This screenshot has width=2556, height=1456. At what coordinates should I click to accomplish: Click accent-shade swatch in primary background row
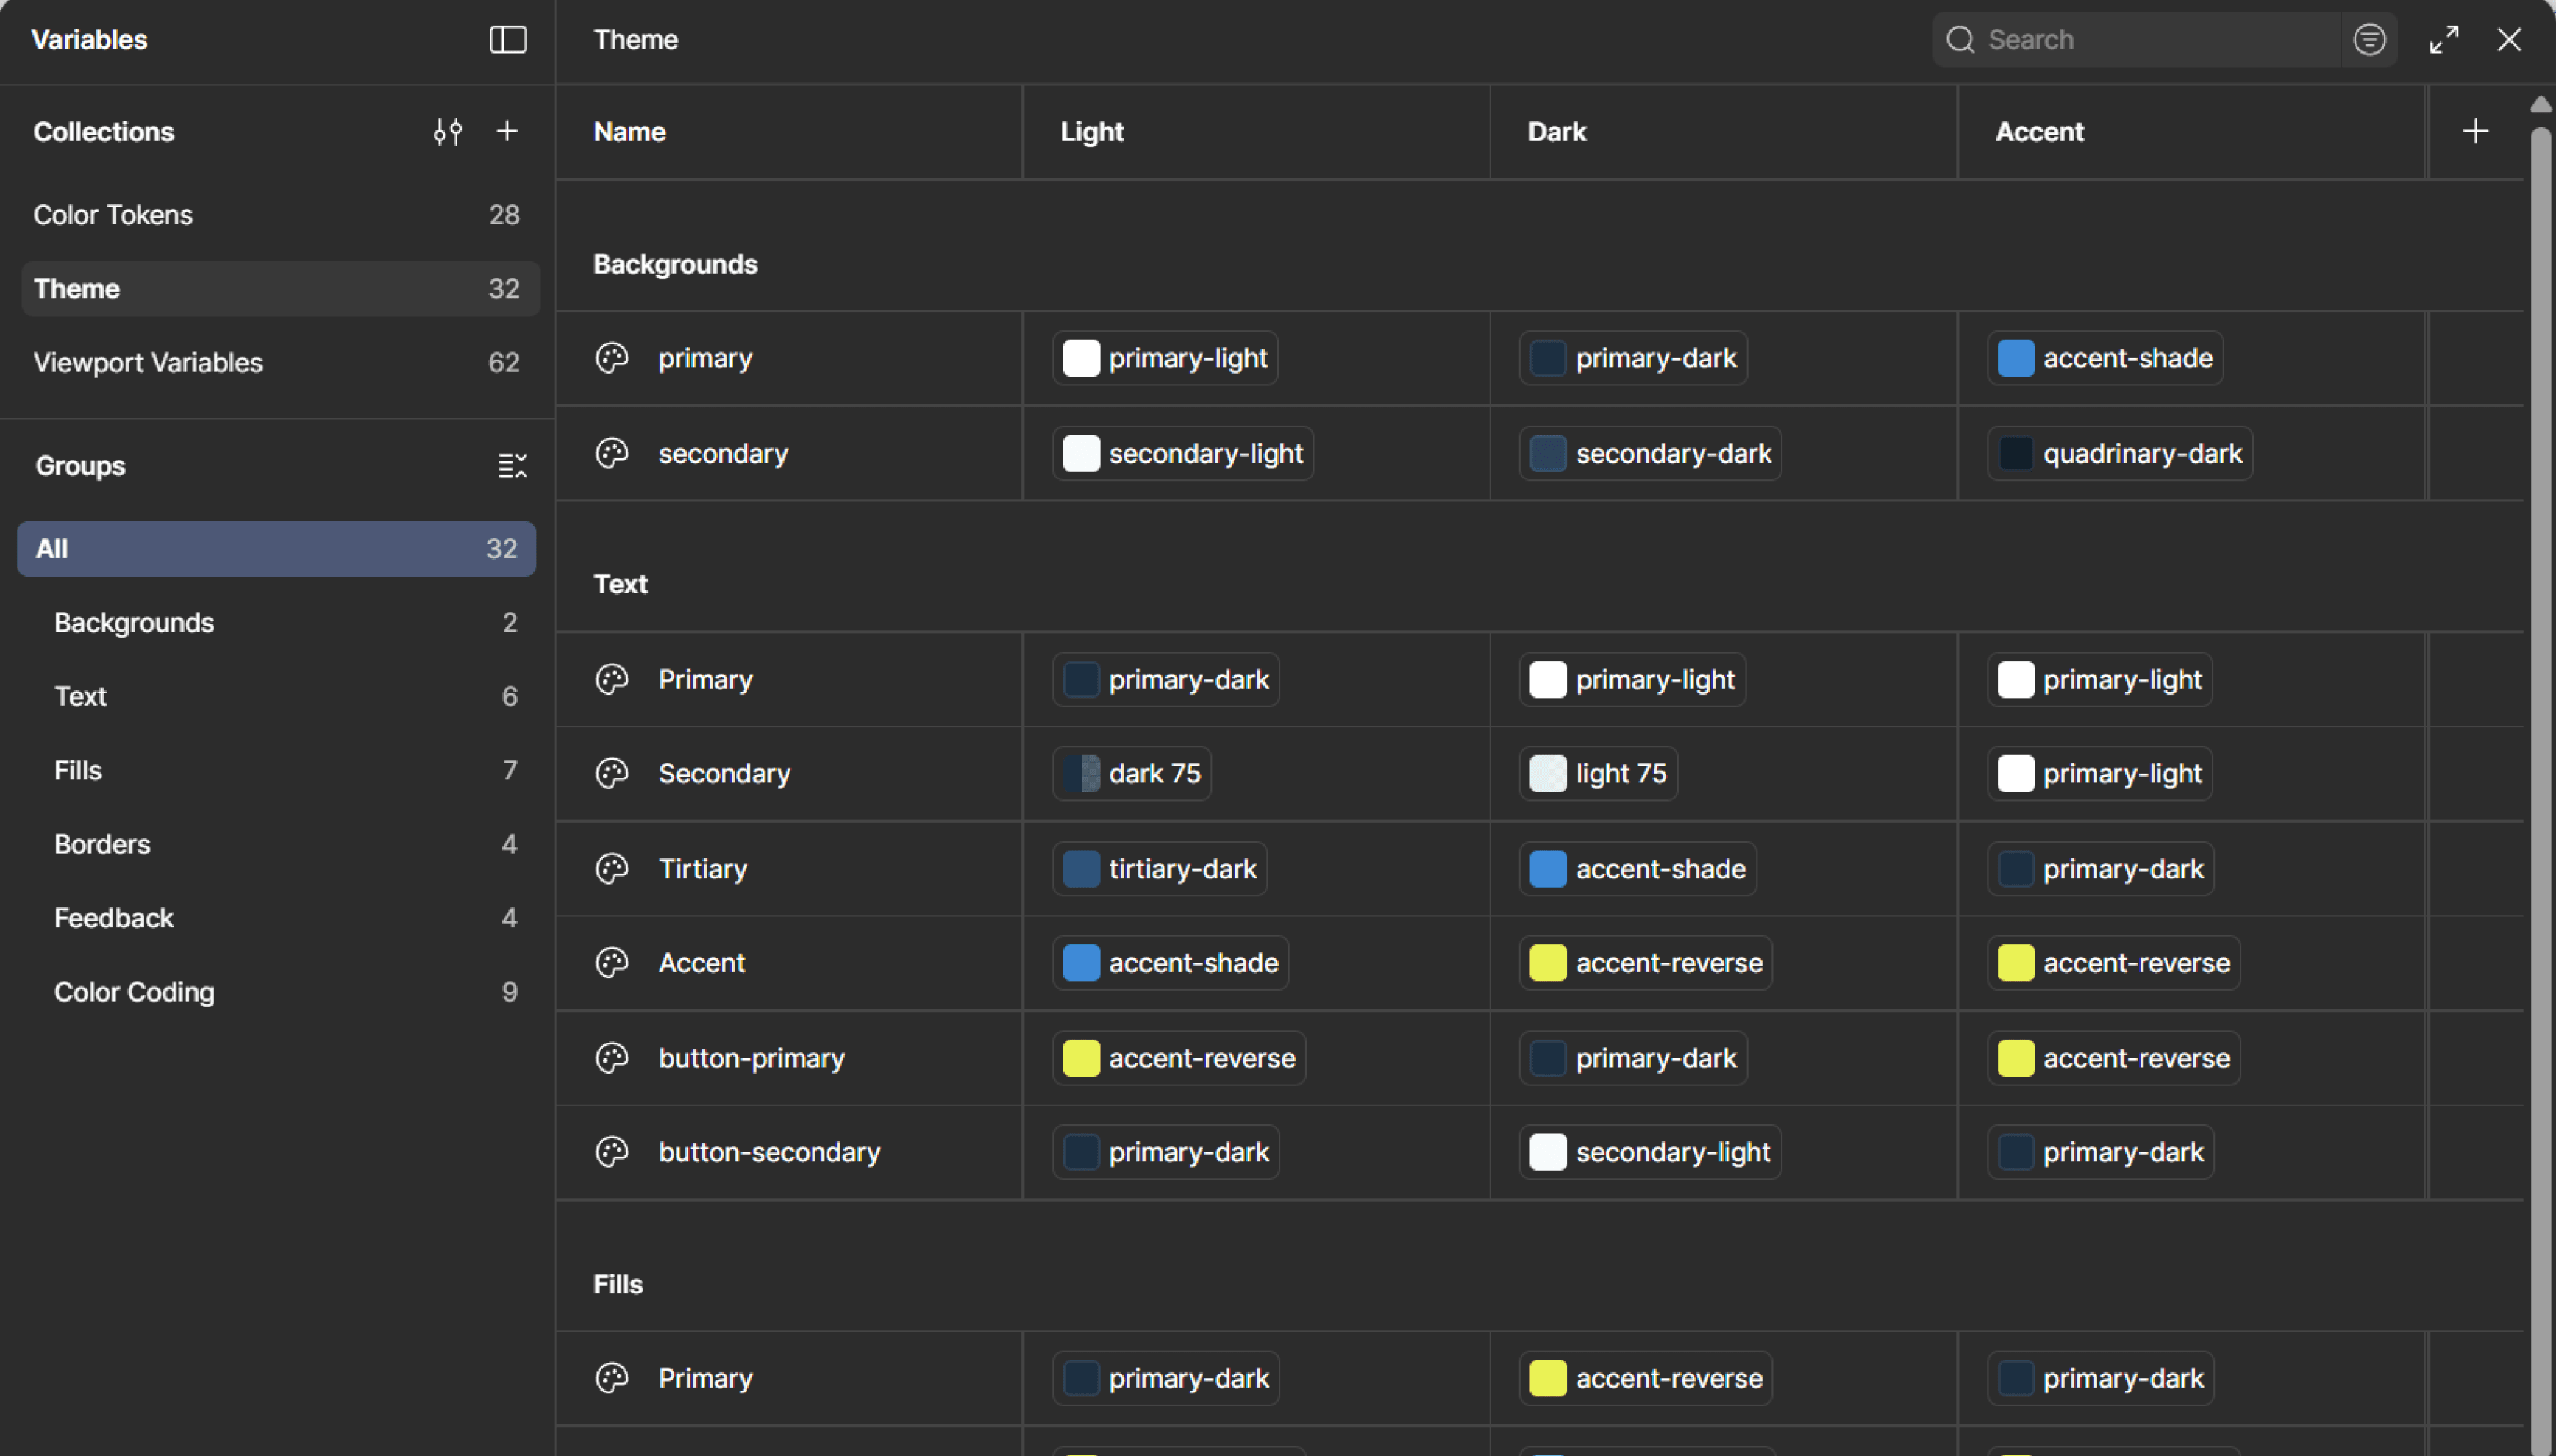(2015, 358)
